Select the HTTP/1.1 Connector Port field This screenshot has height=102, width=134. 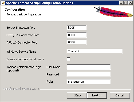pos(77,35)
